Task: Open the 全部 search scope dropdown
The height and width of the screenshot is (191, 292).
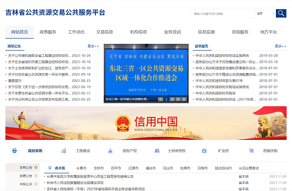Action: [266, 14]
